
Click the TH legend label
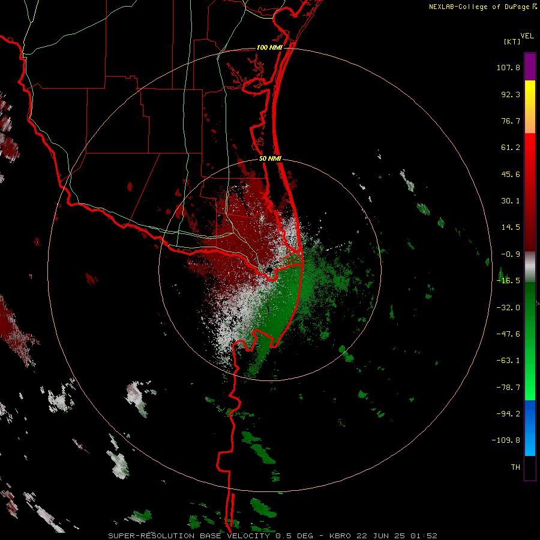[x=515, y=467]
